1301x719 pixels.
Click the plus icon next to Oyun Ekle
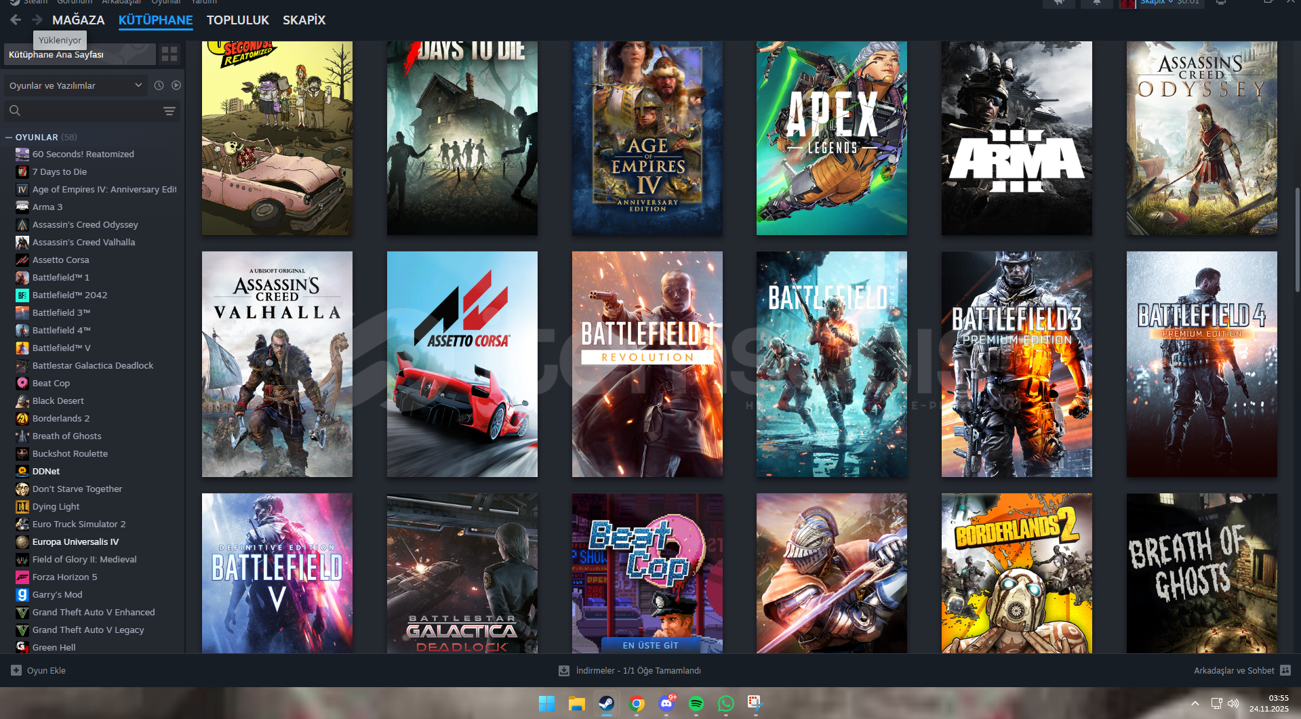[x=16, y=670]
